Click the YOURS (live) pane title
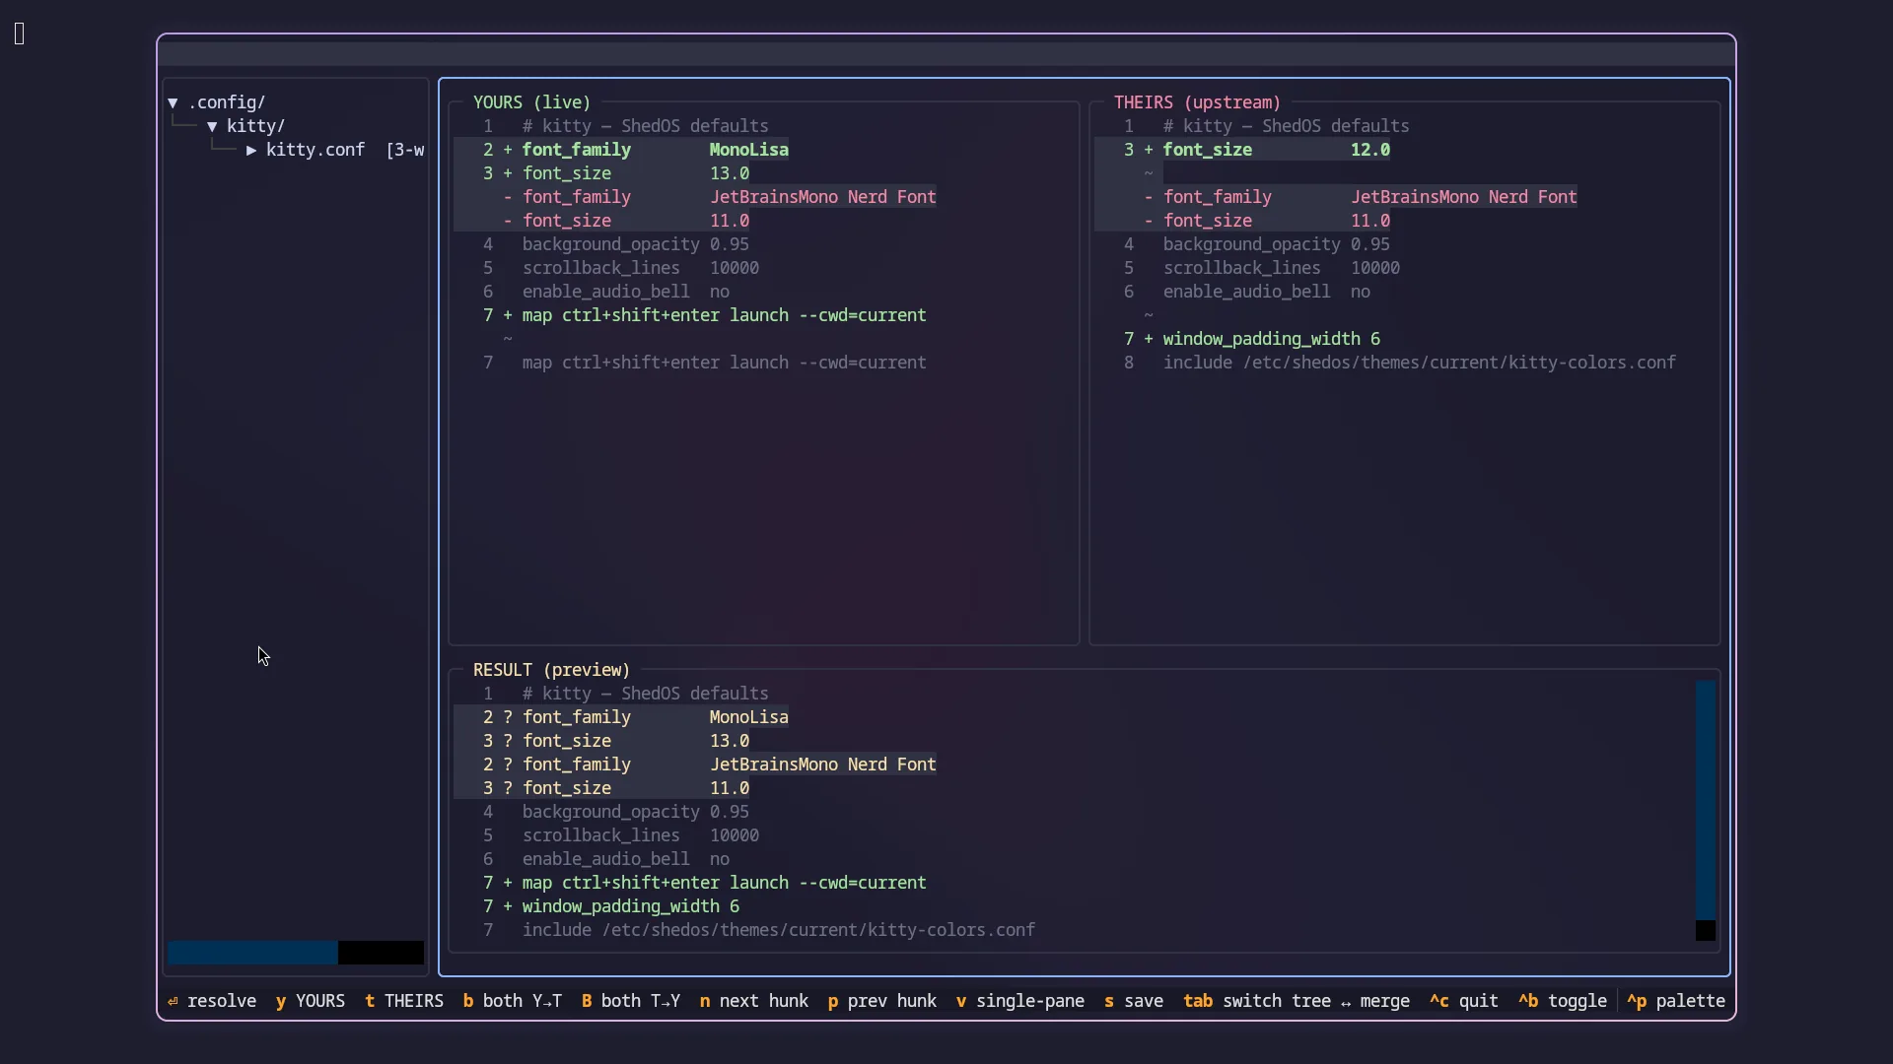1893x1064 pixels. [532, 102]
